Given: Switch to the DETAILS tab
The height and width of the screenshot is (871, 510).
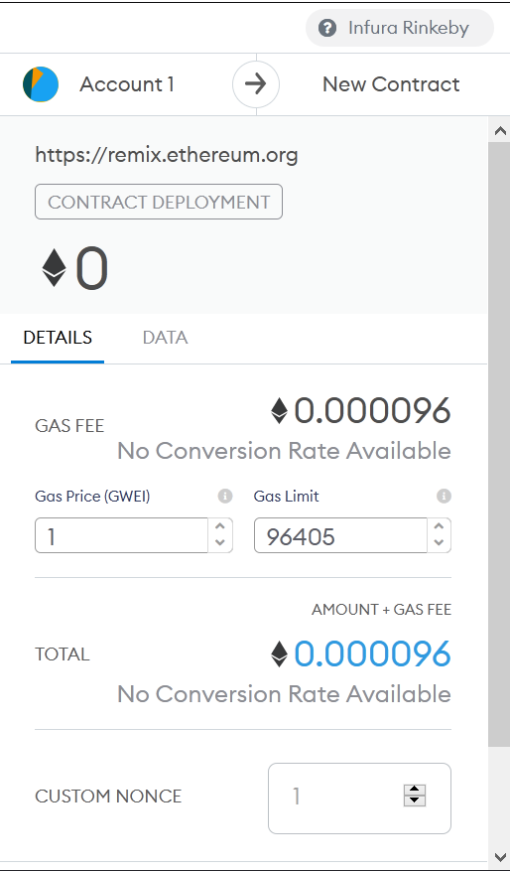Looking at the screenshot, I should tap(58, 338).
